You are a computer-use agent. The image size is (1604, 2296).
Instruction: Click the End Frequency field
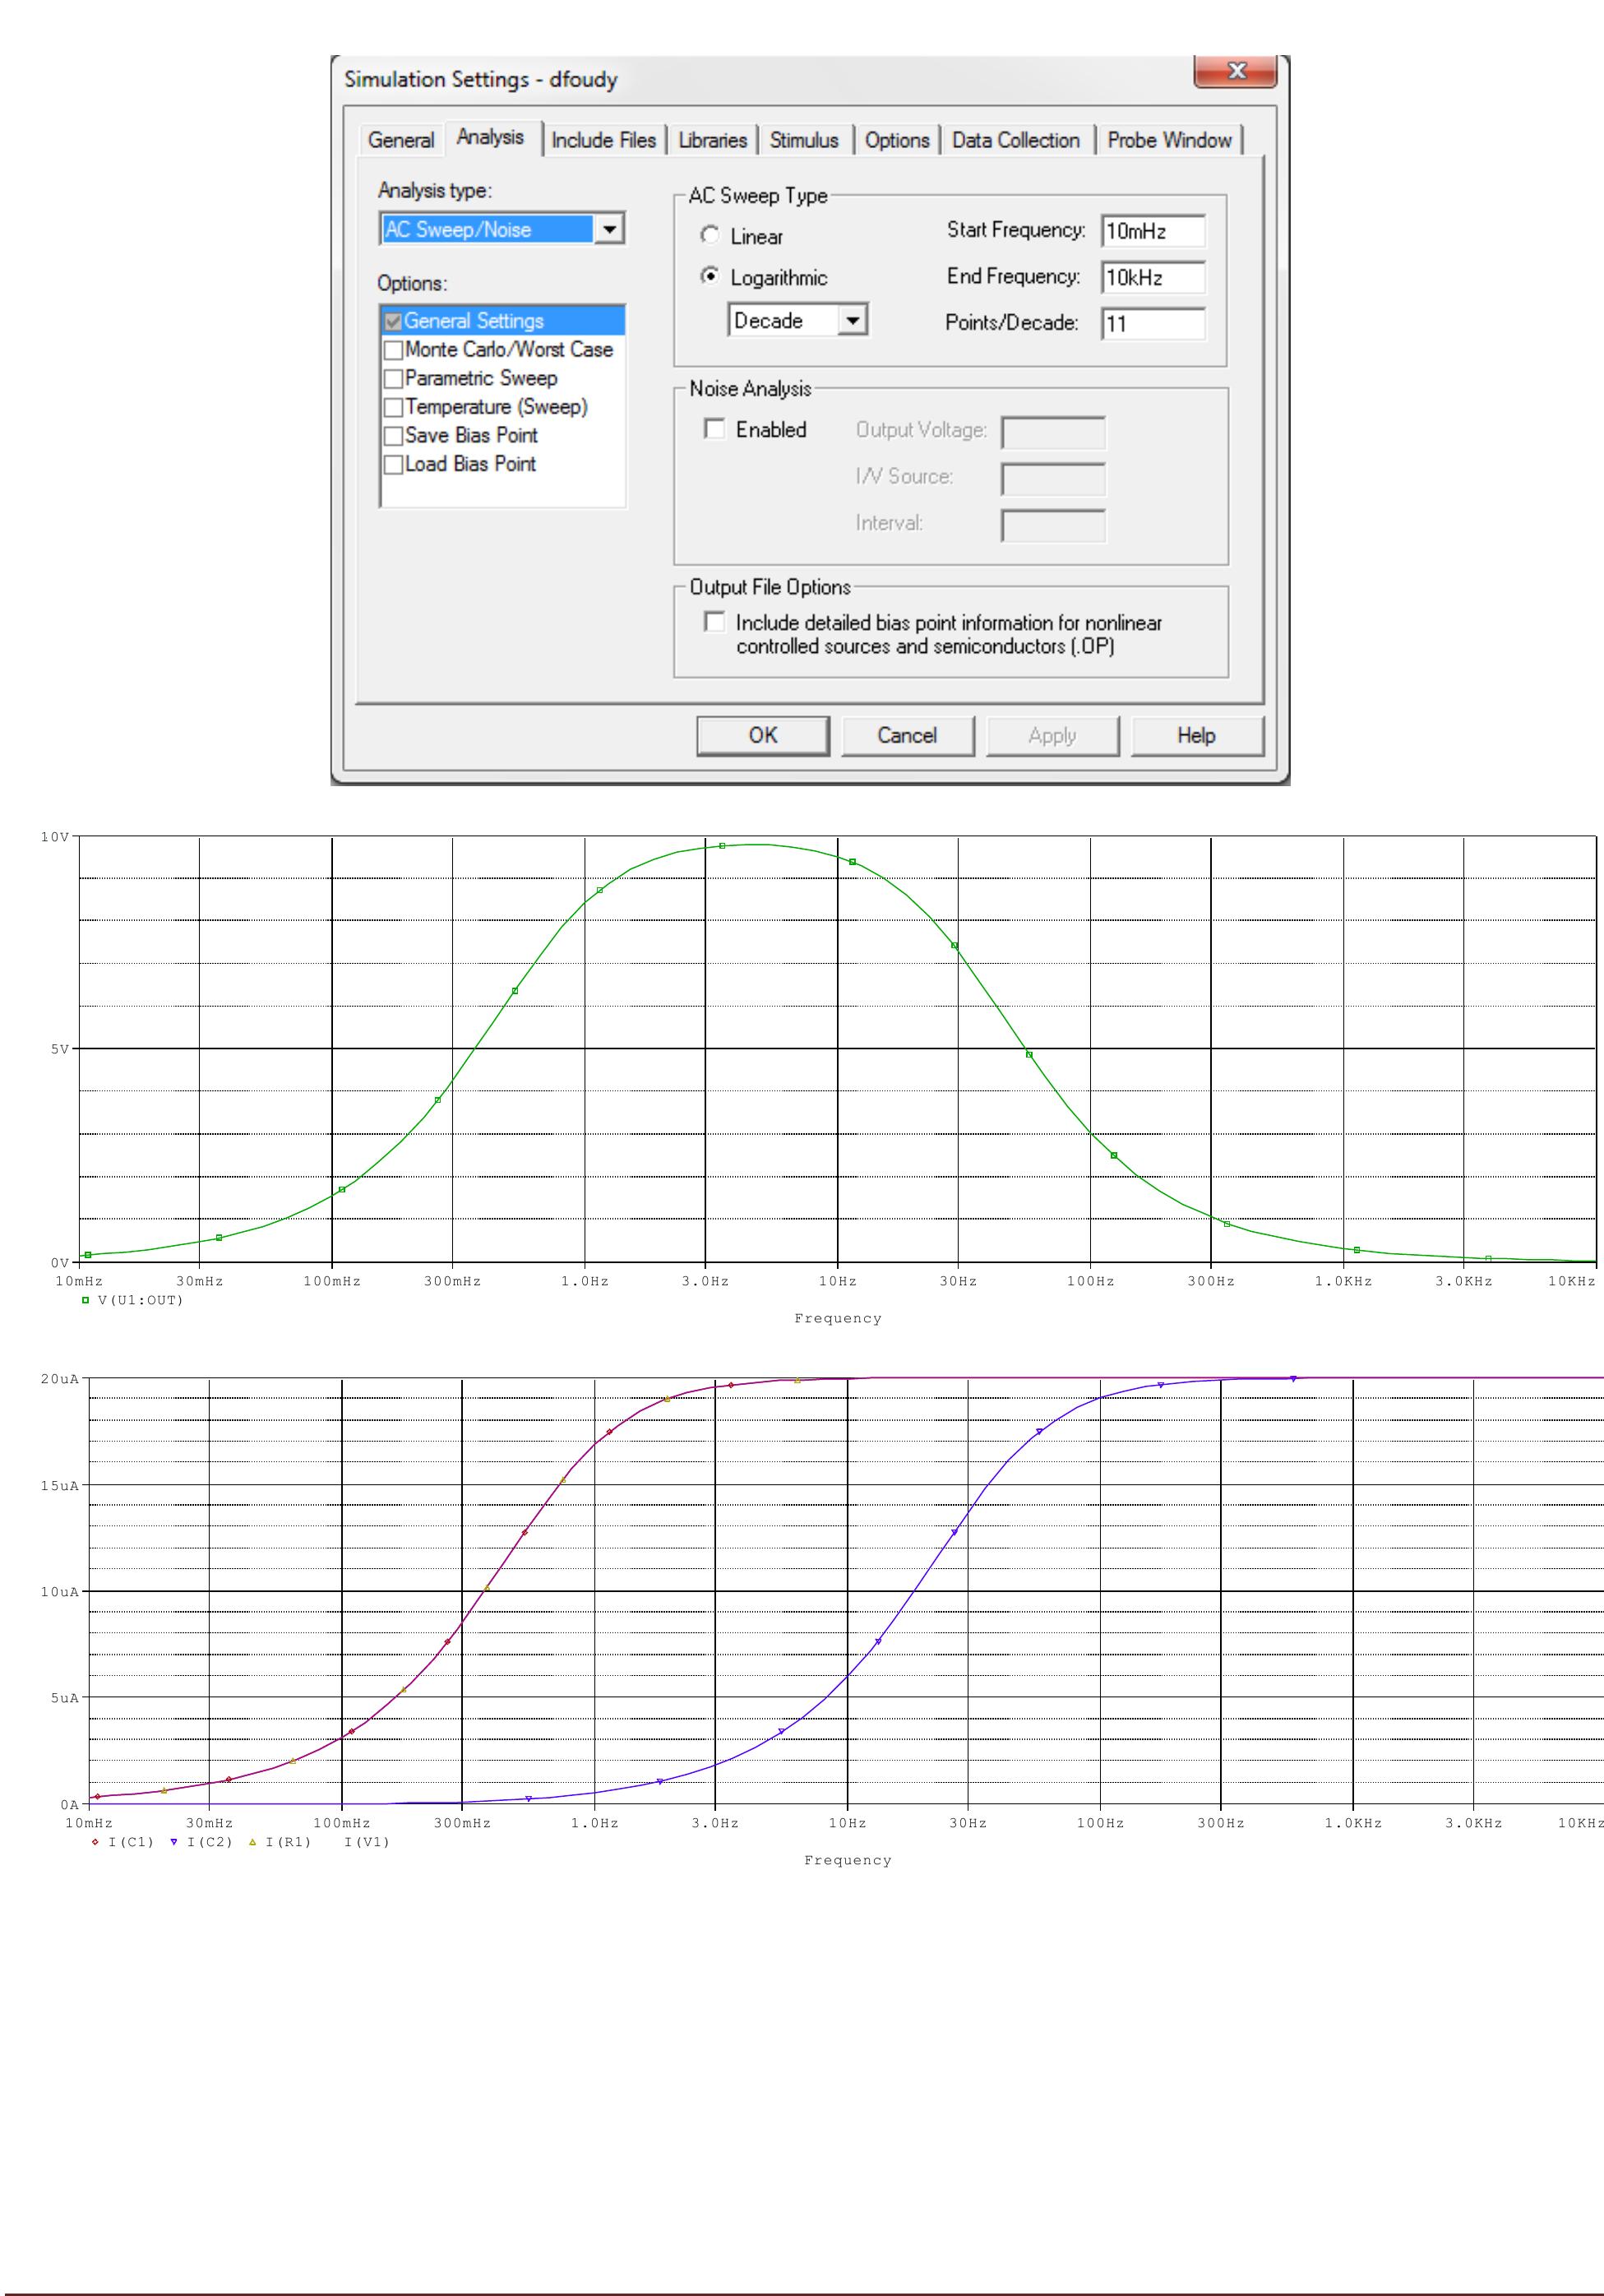(x=1153, y=277)
